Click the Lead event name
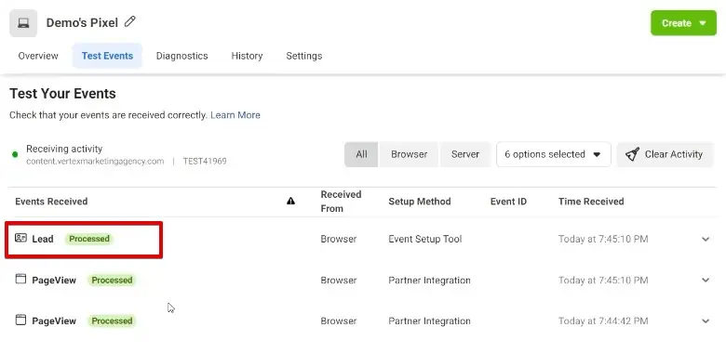Image resolution: width=726 pixels, height=353 pixels. (43, 239)
